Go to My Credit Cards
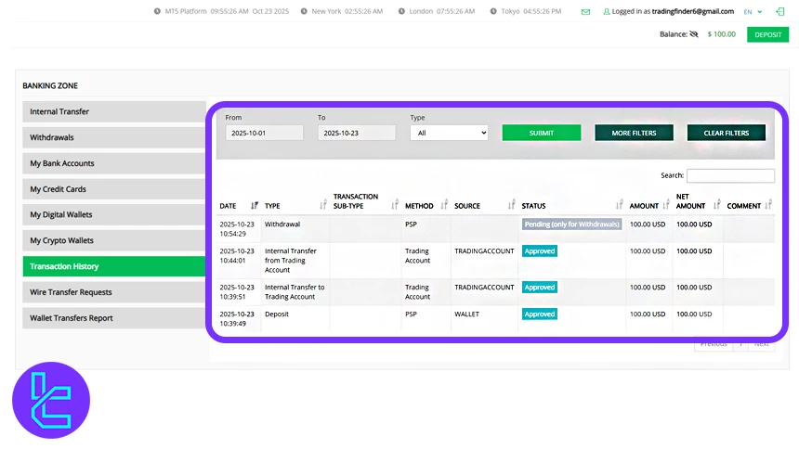This screenshot has width=799, height=449. tap(114, 189)
